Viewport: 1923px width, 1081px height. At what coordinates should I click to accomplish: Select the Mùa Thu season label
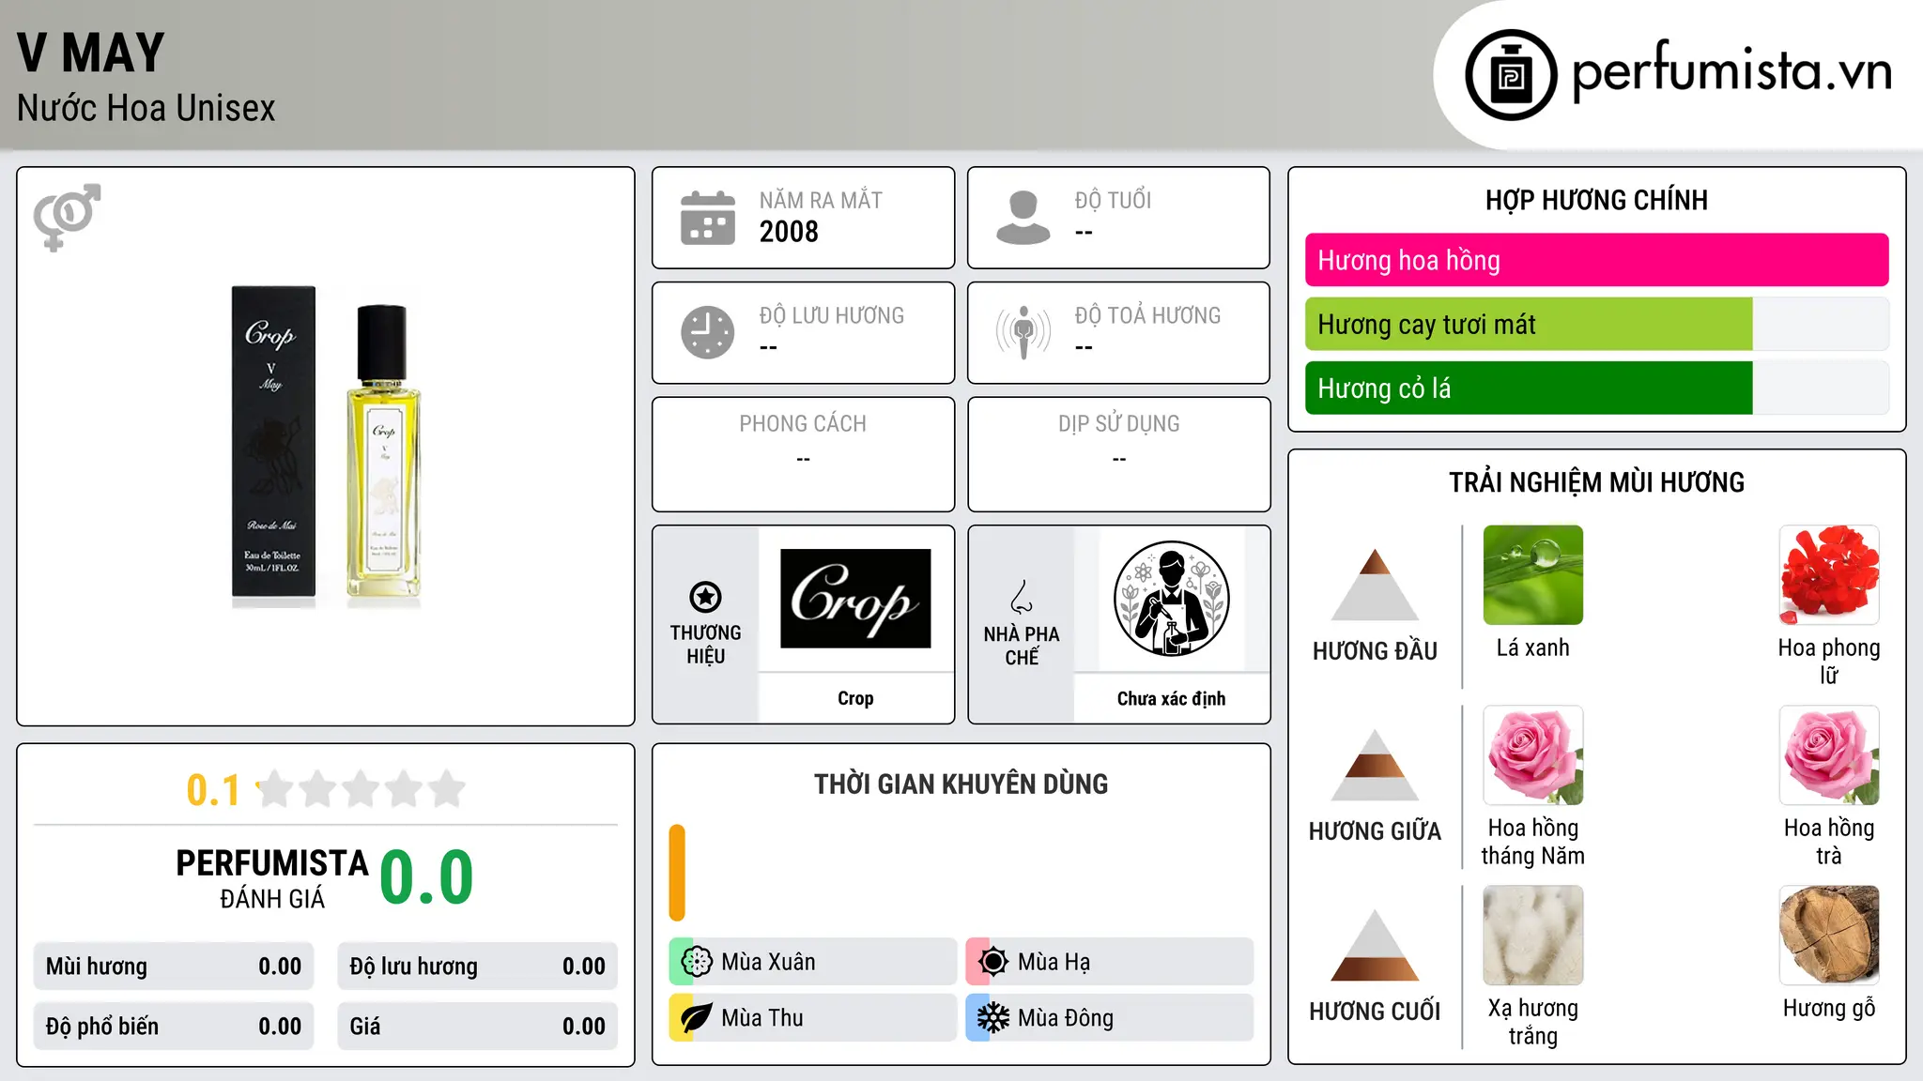[762, 1018]
